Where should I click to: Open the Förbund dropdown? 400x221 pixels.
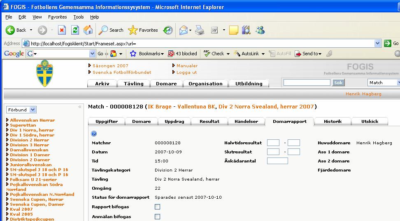point(21,110)
